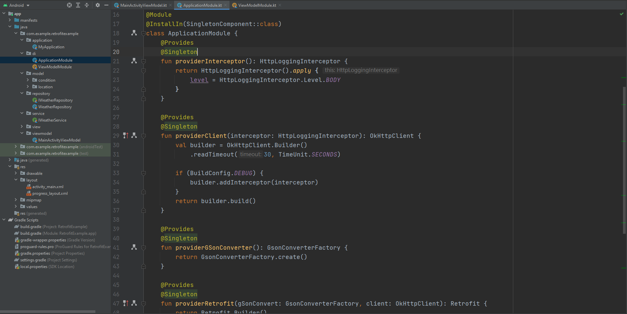Switch to ViewModelModule.kt tab
The image size is (627, 314).
coord(257,5)
